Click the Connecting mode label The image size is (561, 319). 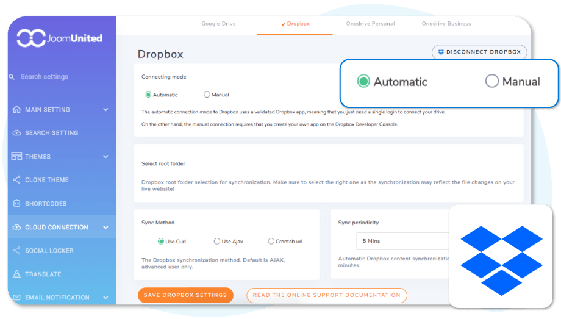[x=164, y=77]
